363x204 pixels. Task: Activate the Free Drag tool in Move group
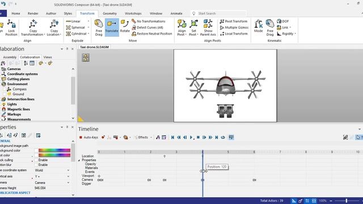[x=99, y=27]
